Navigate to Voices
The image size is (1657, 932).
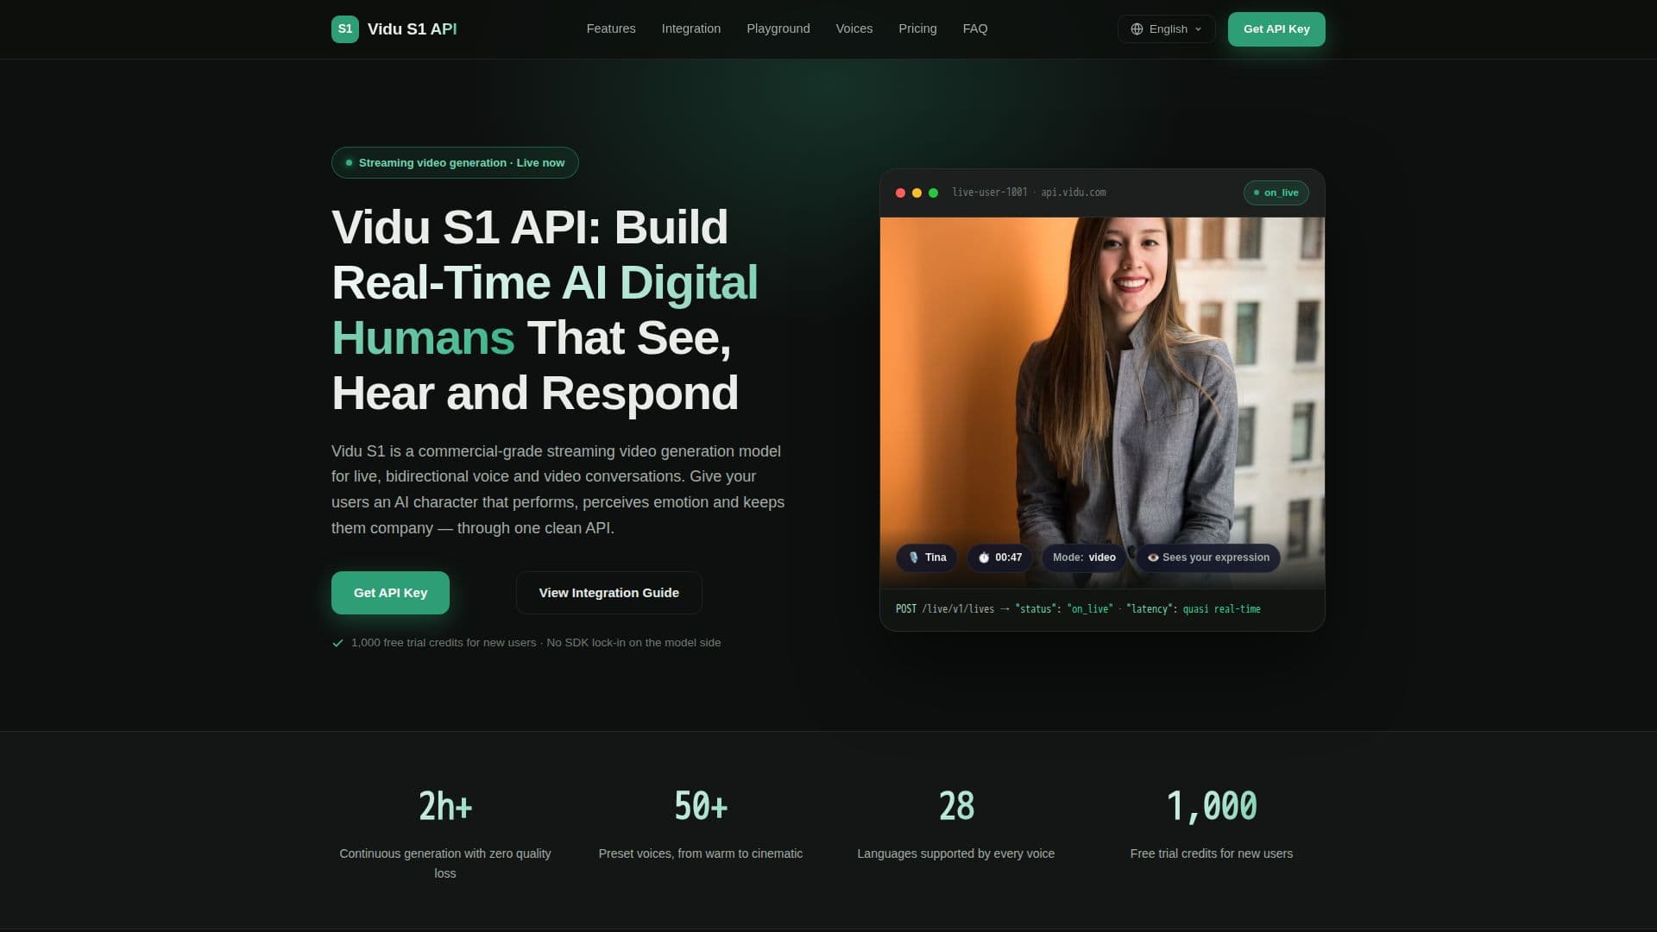coord(854,28)
